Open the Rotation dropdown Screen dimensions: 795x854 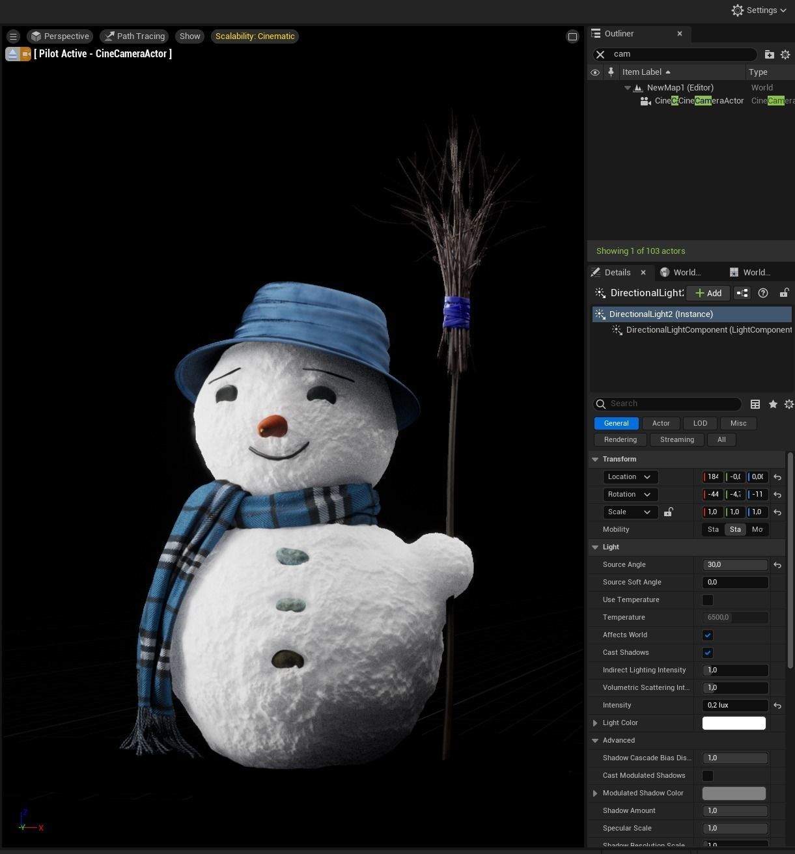click(630, 495)
